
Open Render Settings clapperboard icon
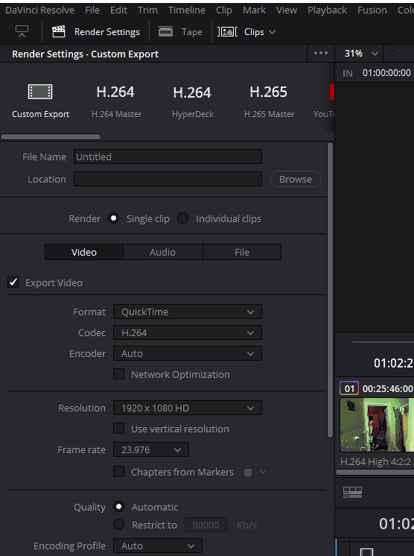[58, 31]
